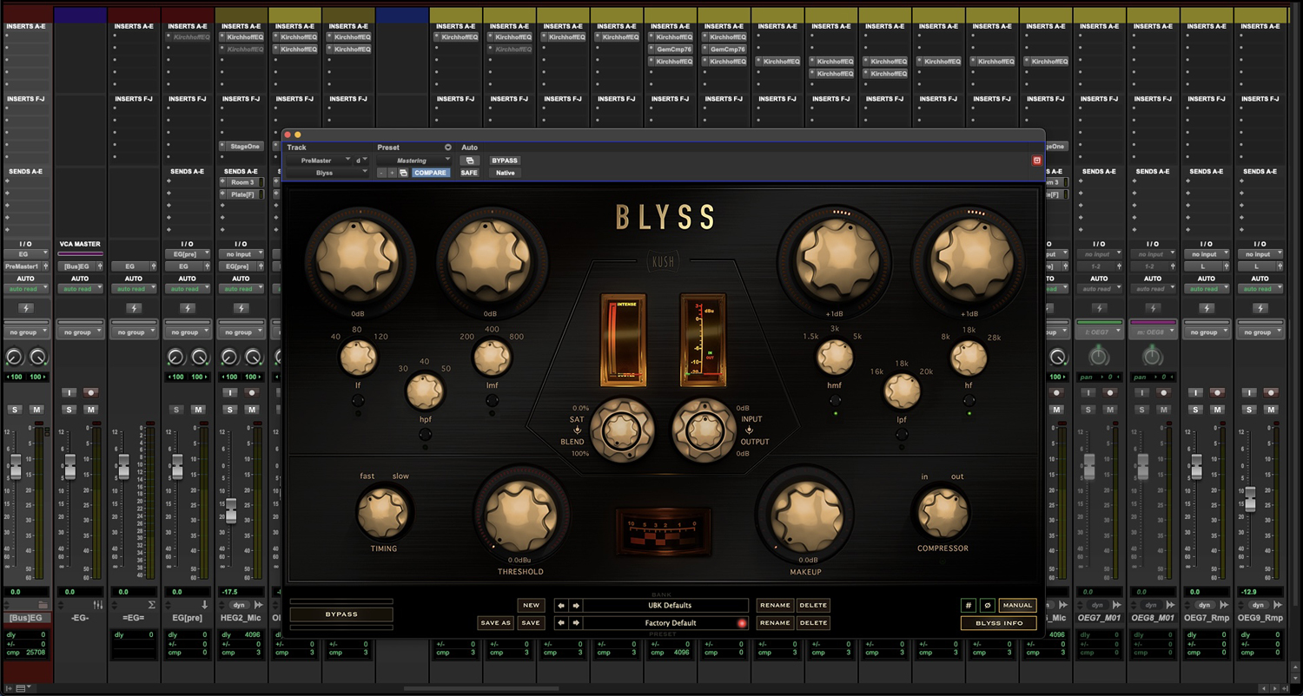
Task: Click the next bank arrow beside UBK Defaults
Action: click(575, 605)
